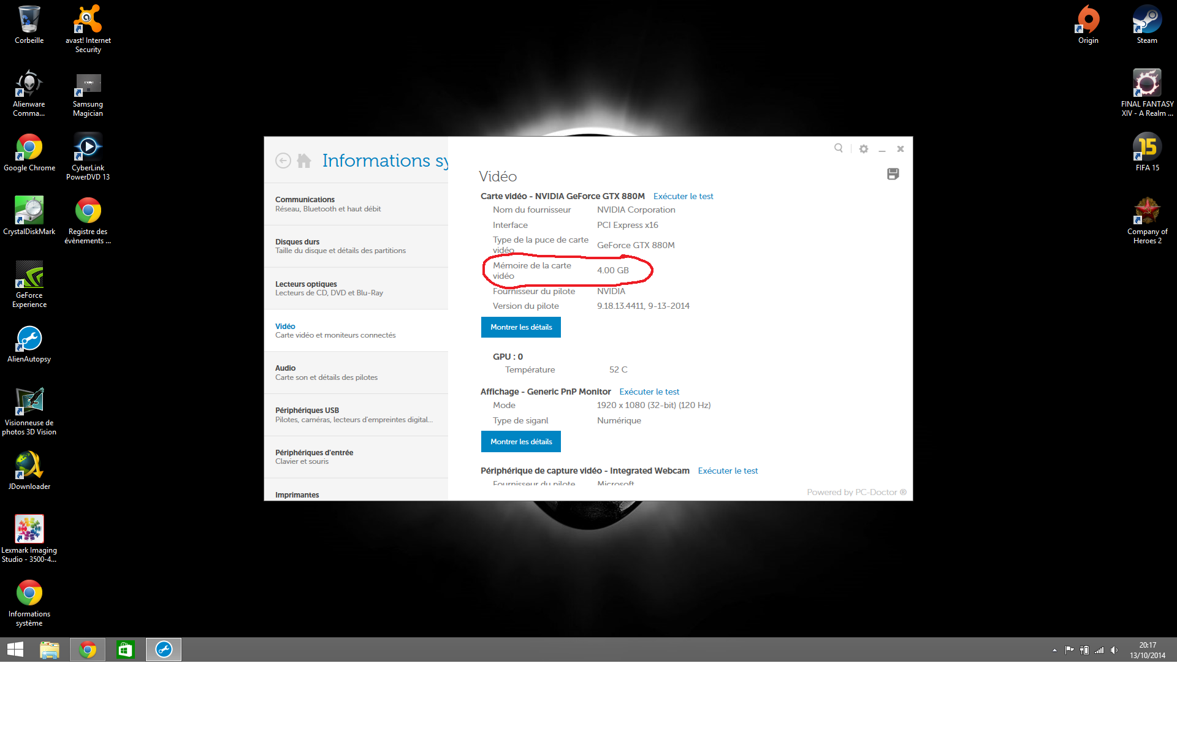
Task: Open Visionneuse de photos 3D Vision
Action: click(x=29, y=411)
